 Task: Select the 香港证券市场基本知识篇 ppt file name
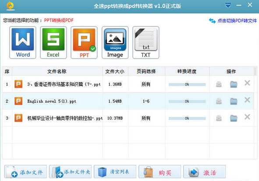click(x=64, y=84)
